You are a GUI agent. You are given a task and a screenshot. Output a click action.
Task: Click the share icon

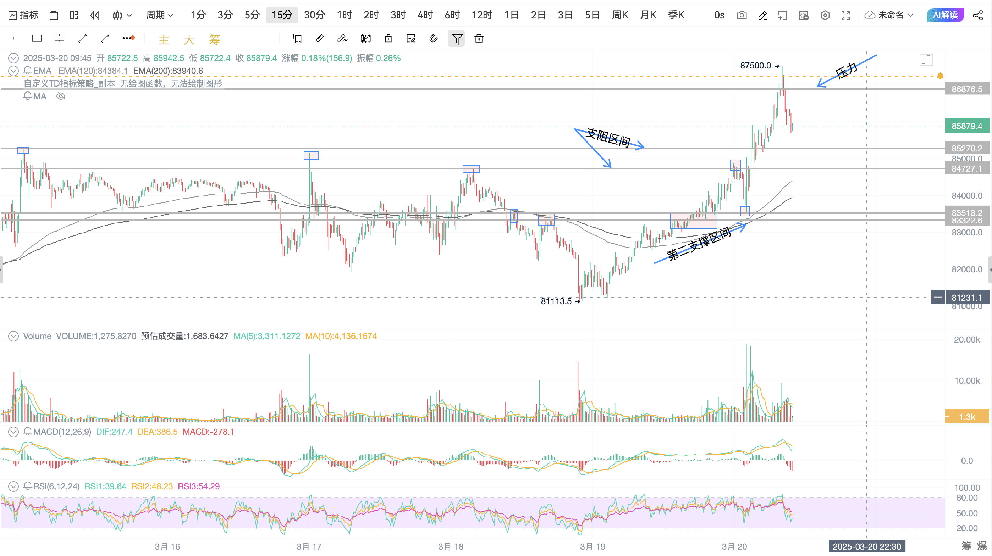[x=977, y=15]
